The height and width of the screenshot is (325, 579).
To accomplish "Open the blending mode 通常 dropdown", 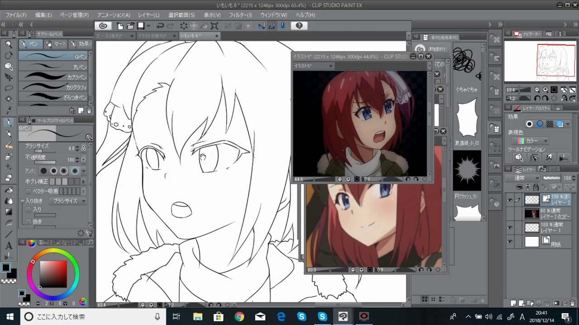I will (x=523, y=178).
